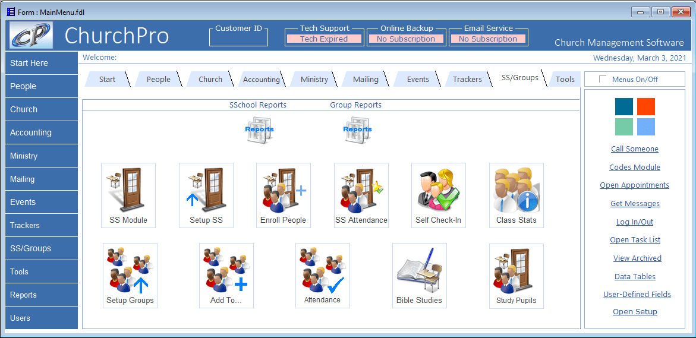Pick the dark teal color square
The width and height of the screenshot is (696, 338).
(623, 106)
